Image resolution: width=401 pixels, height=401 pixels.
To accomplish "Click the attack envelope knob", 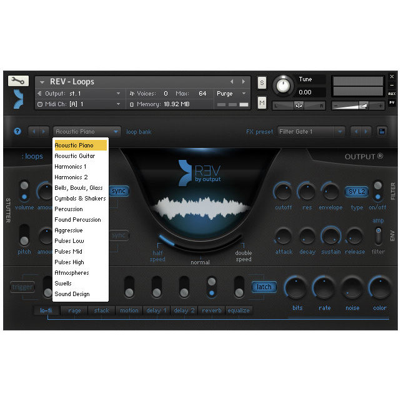I will (283, 236).
